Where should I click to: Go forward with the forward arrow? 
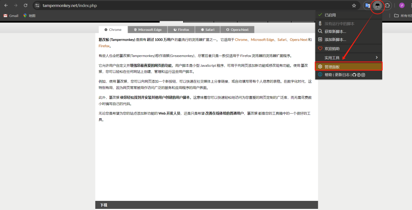pos(16,5)
